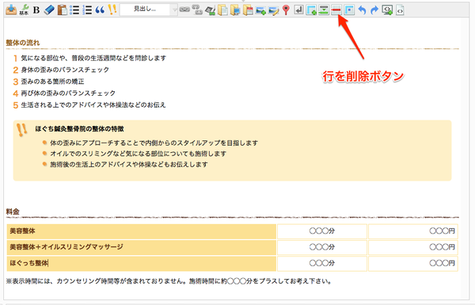Click the ○○○円 cell in オイルスリミングマッサージ row
The image size is (475, 305).
tap(413, 247)
